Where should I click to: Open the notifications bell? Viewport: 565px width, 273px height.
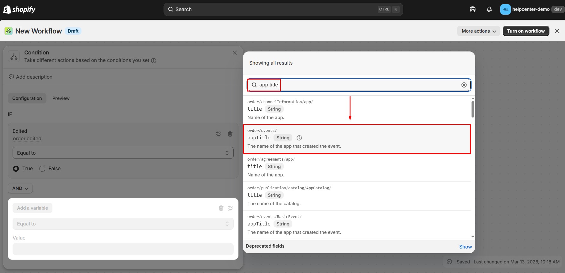489,10
